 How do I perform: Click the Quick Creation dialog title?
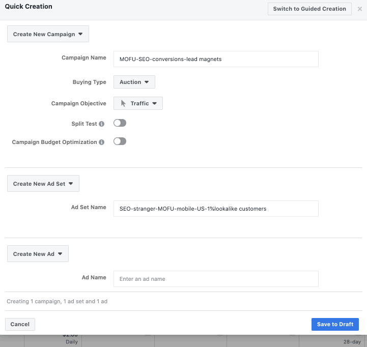coord(29,7)
